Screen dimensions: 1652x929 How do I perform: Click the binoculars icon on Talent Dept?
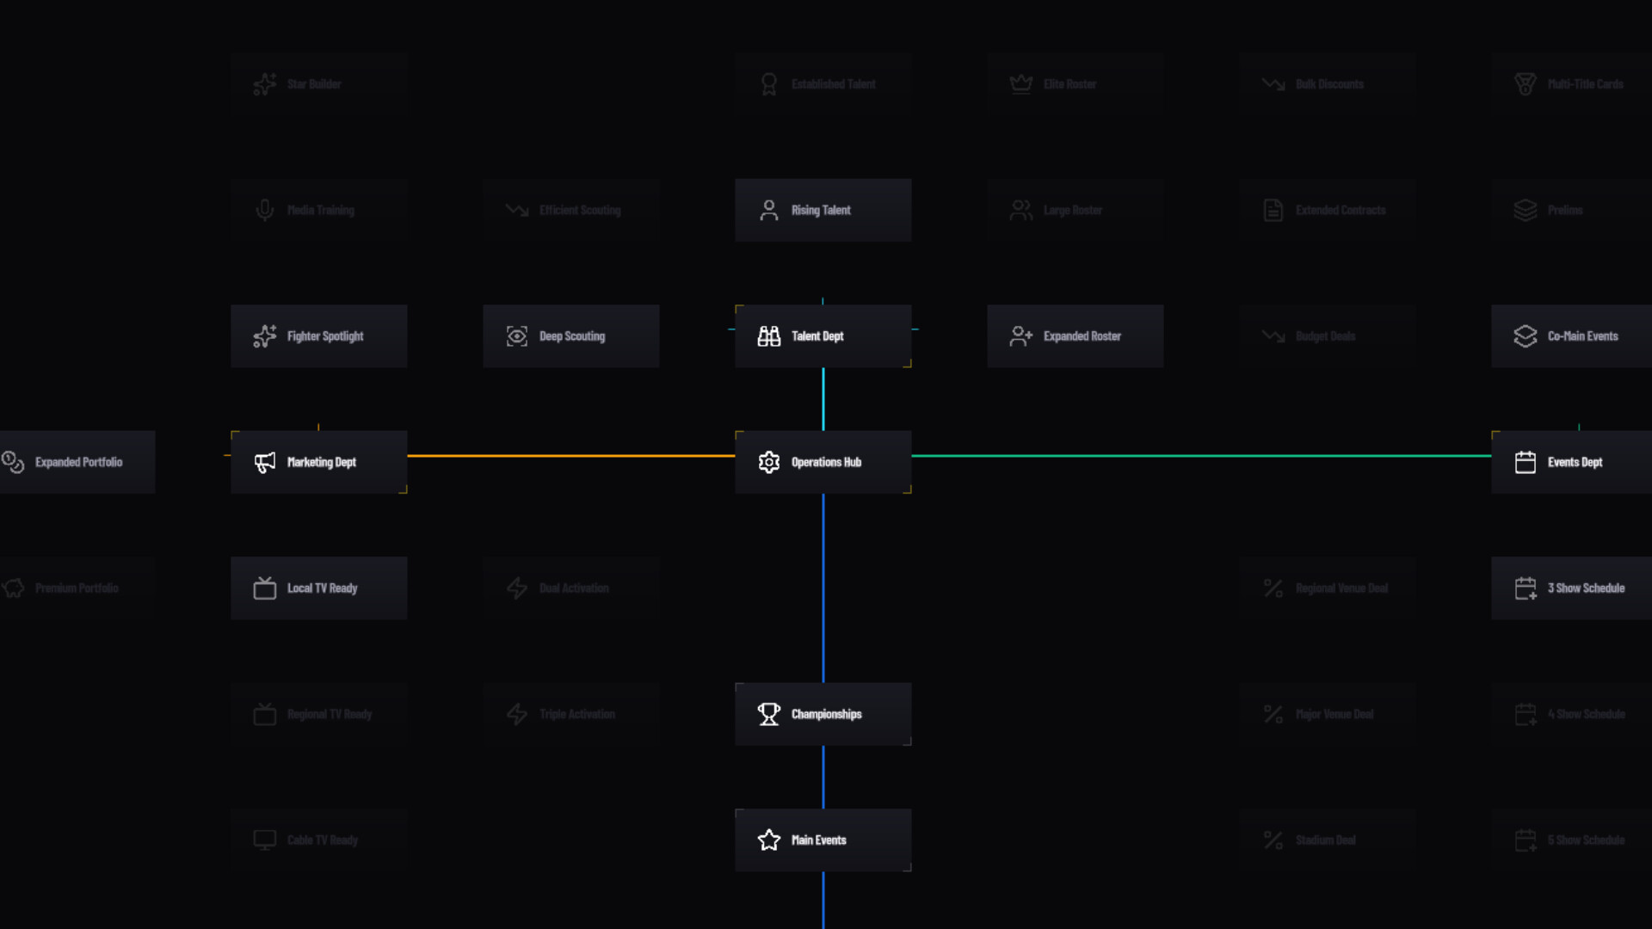click(x=768, y=336)
